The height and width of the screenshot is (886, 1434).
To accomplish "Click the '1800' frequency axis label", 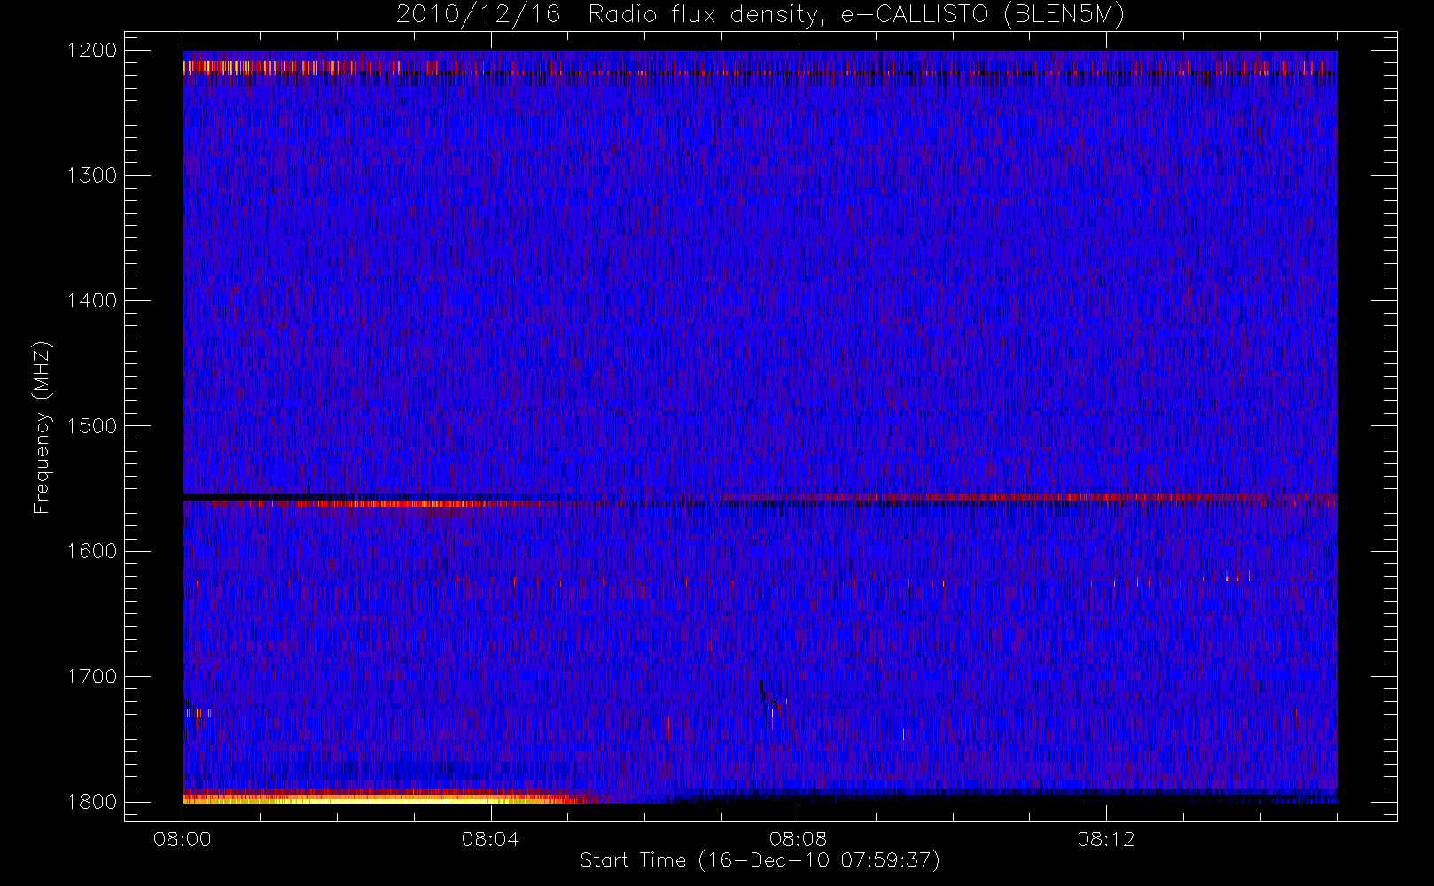I will pos(92,801).
